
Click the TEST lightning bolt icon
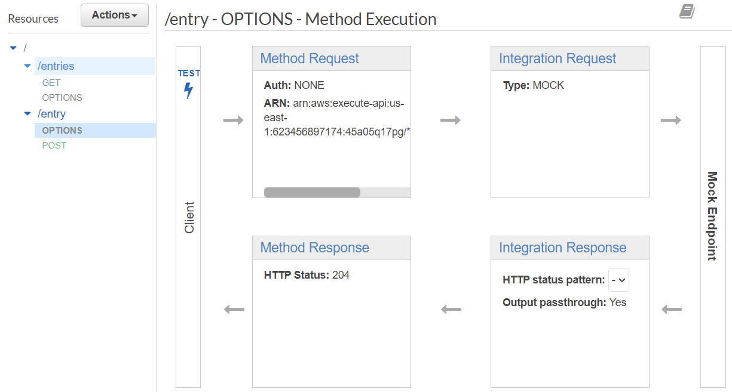188,91
